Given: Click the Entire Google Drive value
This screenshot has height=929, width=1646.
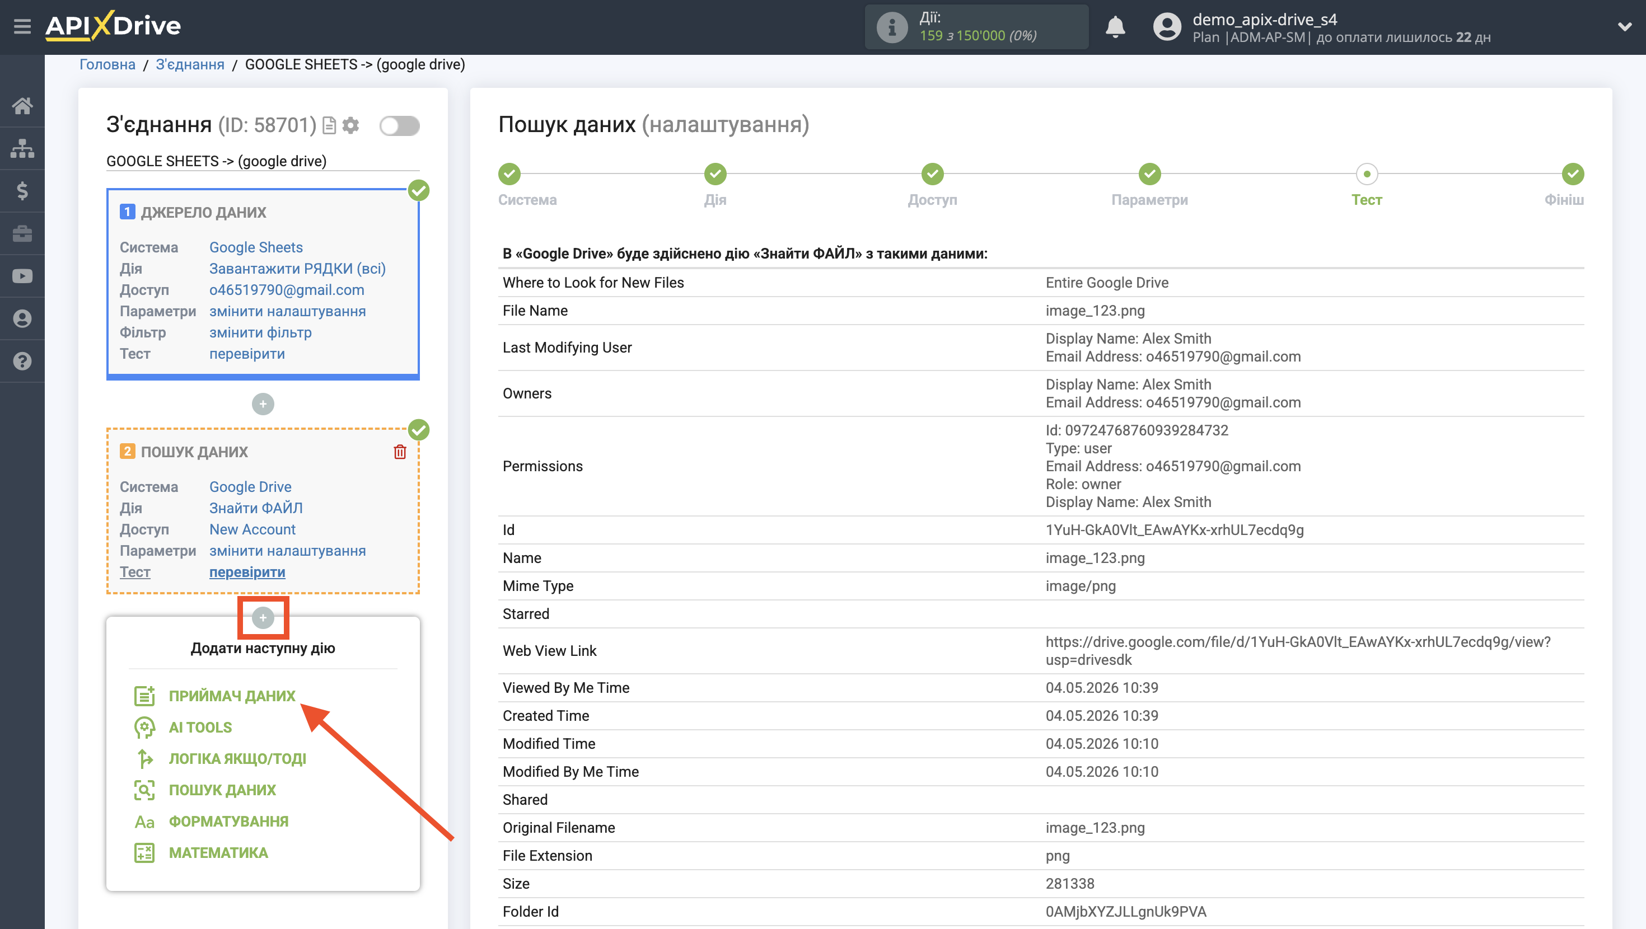Looking at the screenshot, I should (x=1107, y=283).
